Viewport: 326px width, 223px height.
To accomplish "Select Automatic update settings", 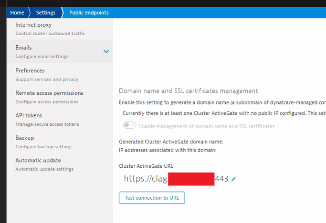I will [38, 161].
